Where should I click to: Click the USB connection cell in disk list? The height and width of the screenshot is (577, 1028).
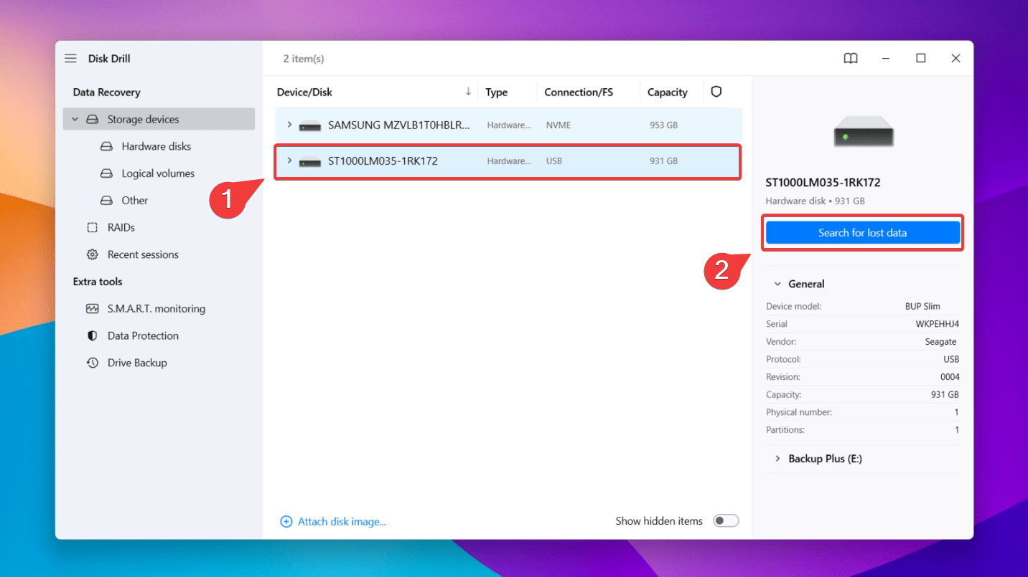pyautogui.click(x=553, y=161)
